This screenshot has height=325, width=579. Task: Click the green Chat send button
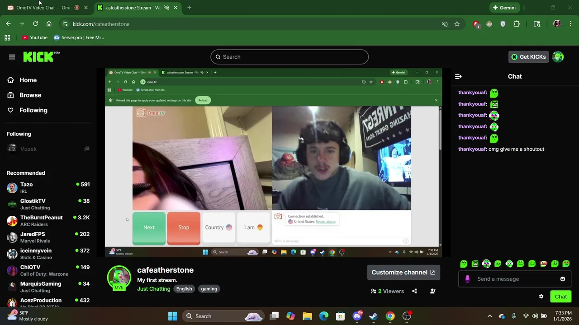(x=561, y=297)
